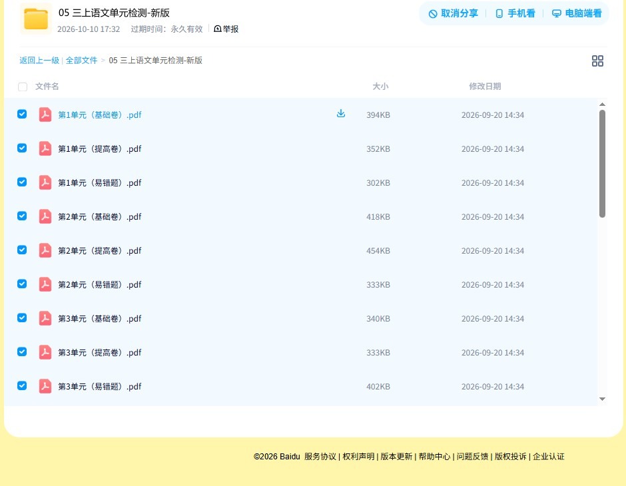Image resolution: width=626 pixels, height=486 pixels.
Task: Uncheck 第1单元（提高卷）.pdf checkbox
Action: coord(22,148)
